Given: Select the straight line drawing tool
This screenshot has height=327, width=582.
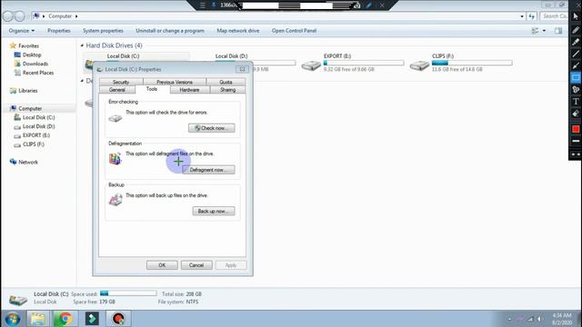Looking at the screenshot, I should click(576, 54).
